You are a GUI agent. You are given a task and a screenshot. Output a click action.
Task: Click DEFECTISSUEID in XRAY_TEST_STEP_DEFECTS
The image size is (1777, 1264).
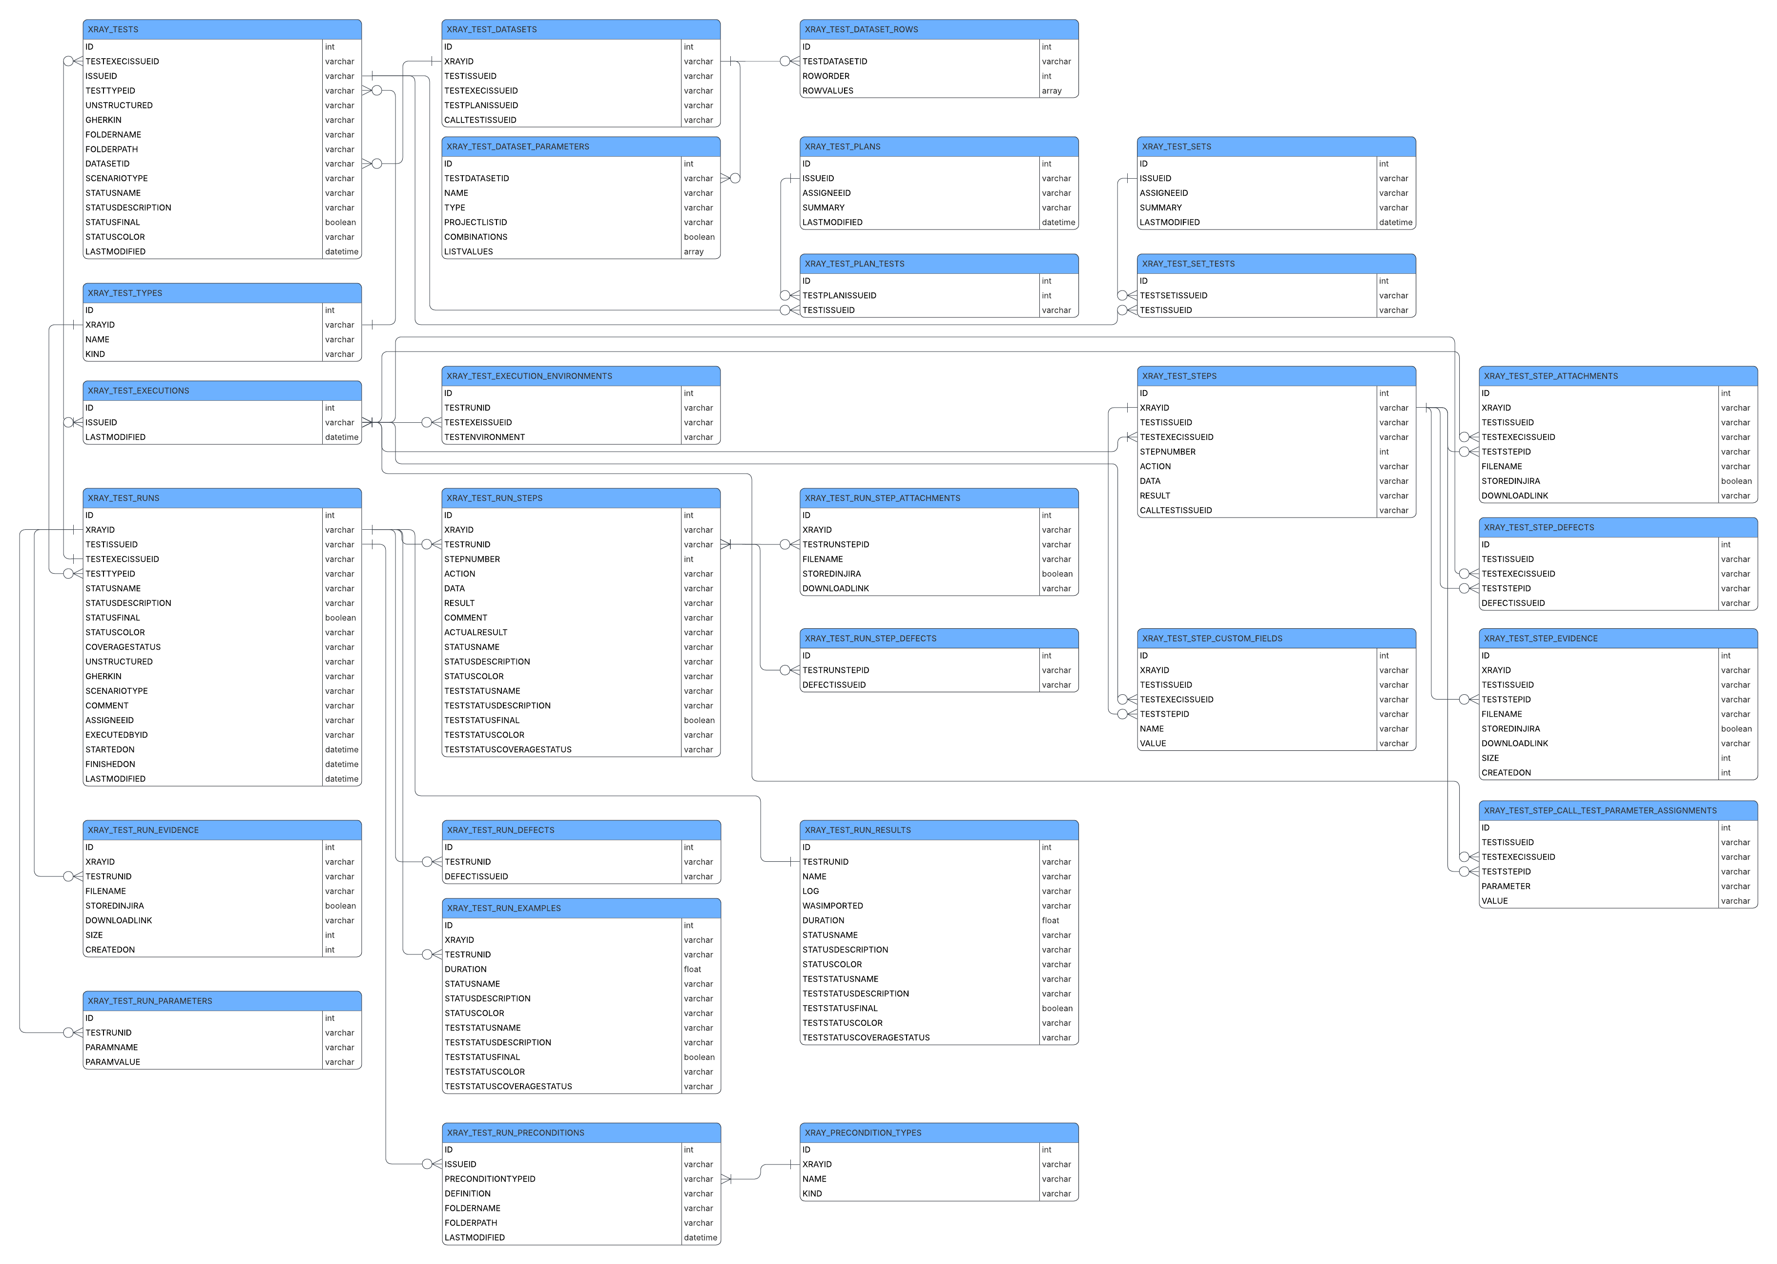pyautogui.click(x=1617, y=603)
